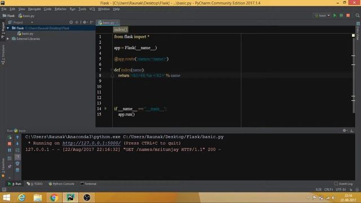Click the scroll from source target icon
This screenshot has height=203, width=361.
(71, 23)
